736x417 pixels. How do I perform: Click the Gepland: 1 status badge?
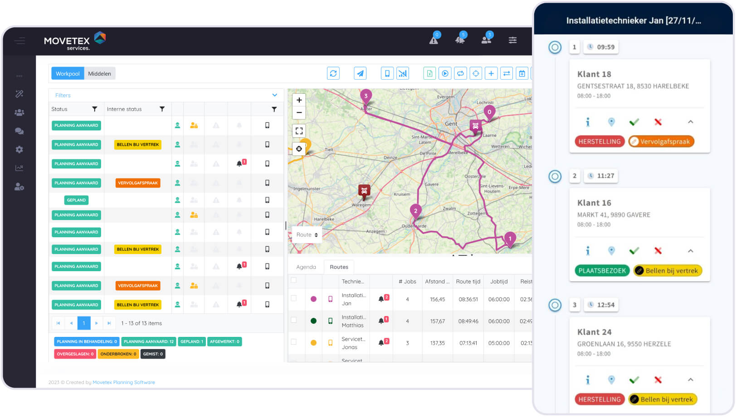(x=192, y=342)
